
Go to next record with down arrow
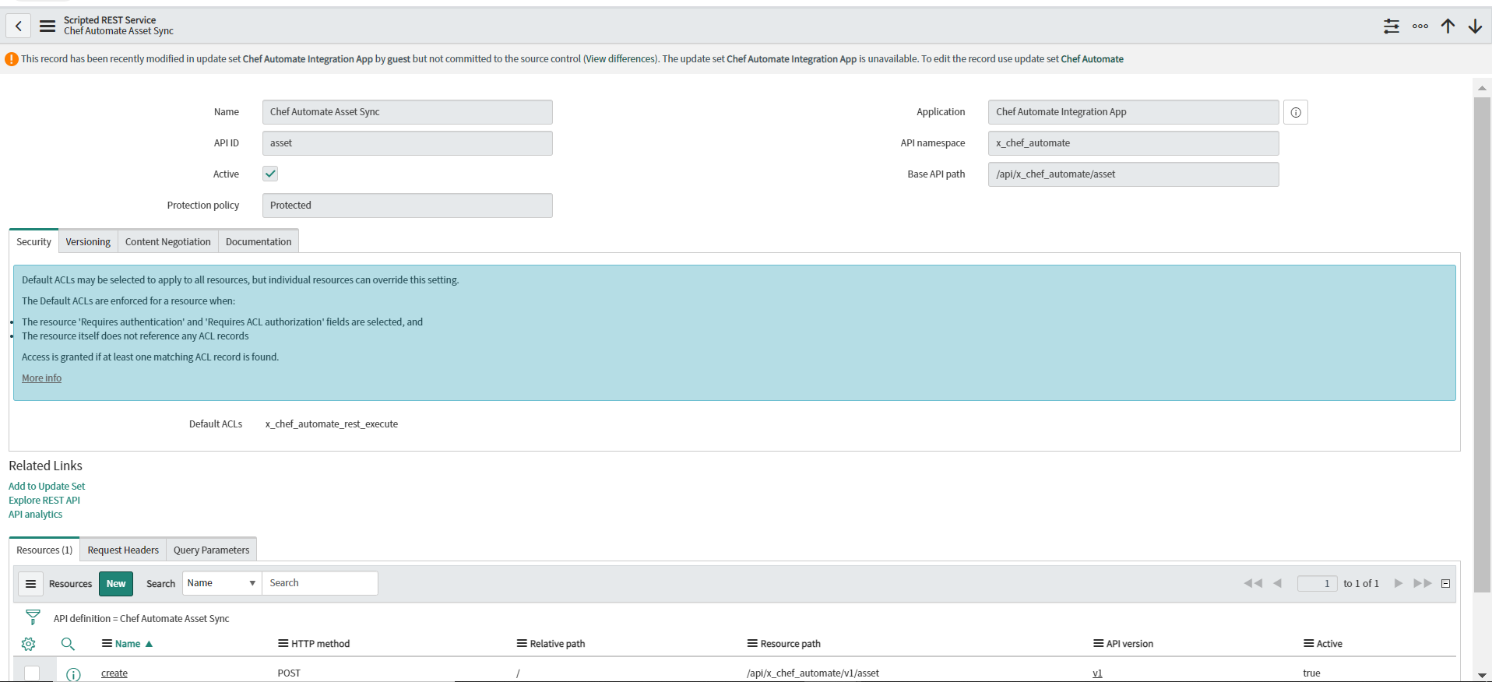point(1475,26)
